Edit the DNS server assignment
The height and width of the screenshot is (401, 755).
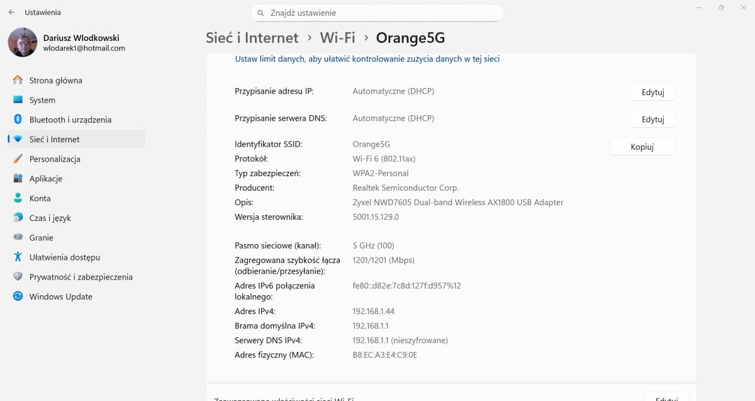652,119
